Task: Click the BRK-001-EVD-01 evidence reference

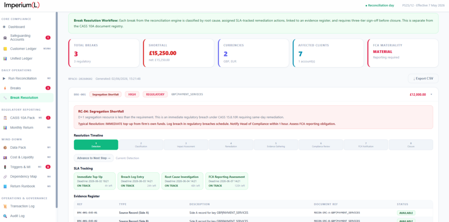Action: click(x=87, y=213)
